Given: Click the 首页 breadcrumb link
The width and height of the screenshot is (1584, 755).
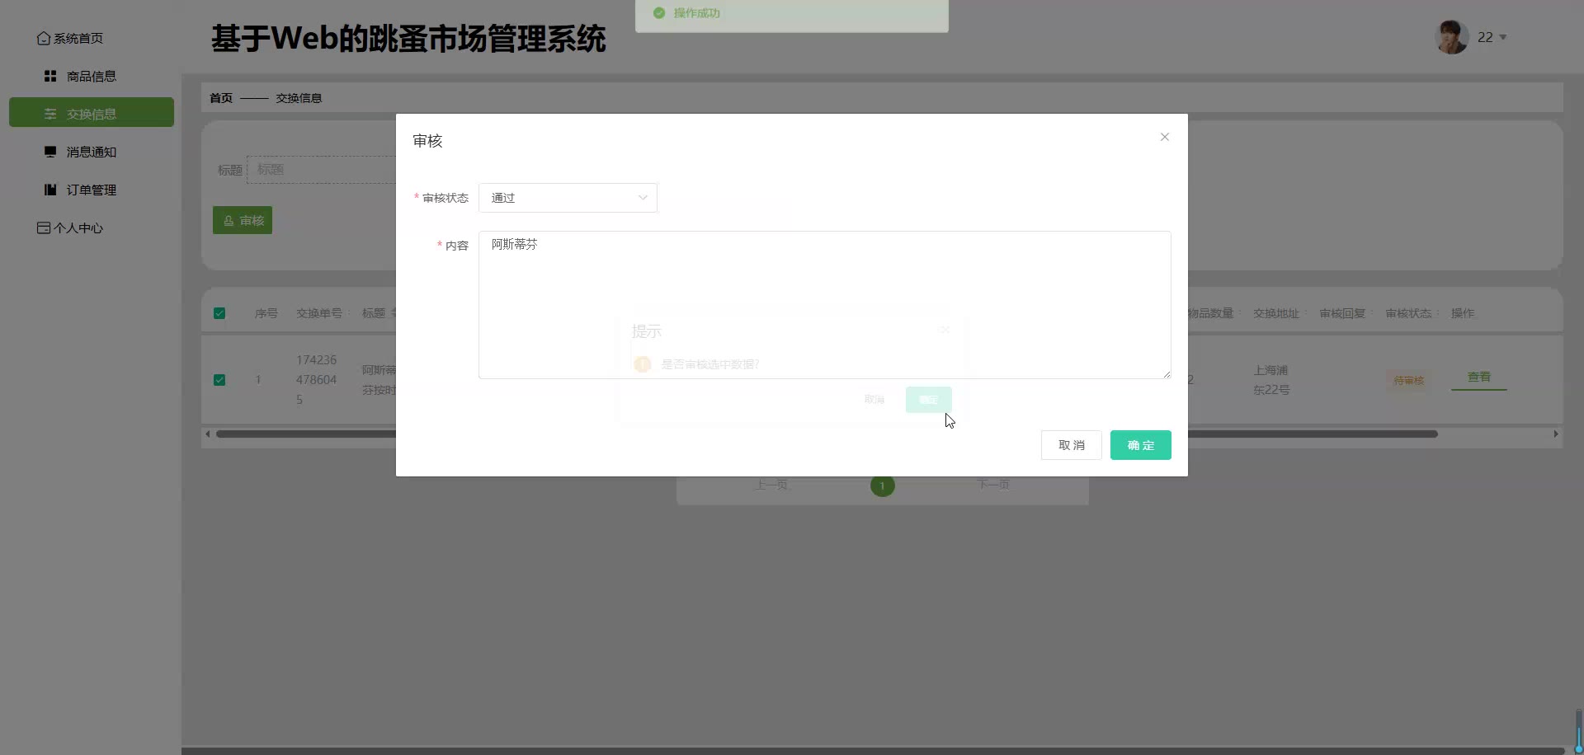Looking at the screenshot, I should coord(221,98).
